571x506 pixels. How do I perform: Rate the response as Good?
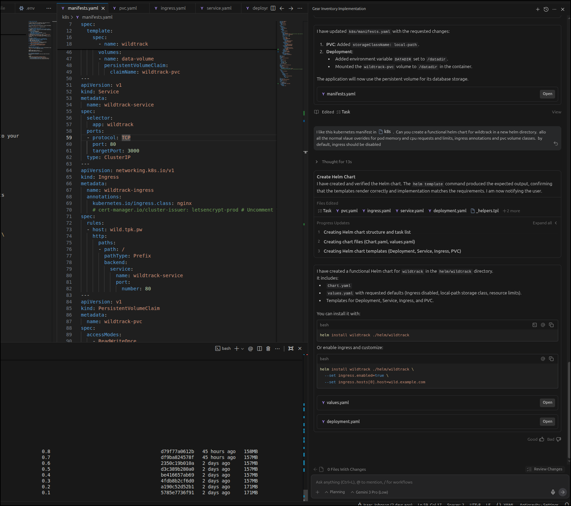pos(536,439)
